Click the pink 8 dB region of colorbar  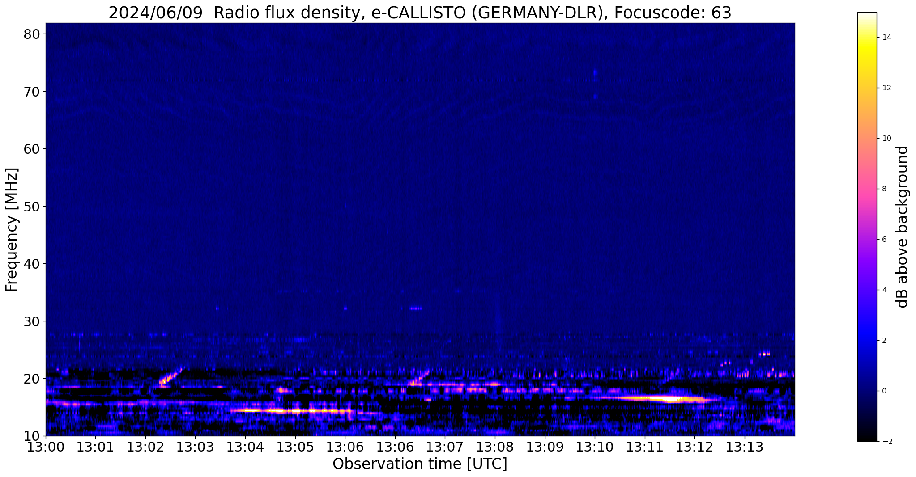867,189
